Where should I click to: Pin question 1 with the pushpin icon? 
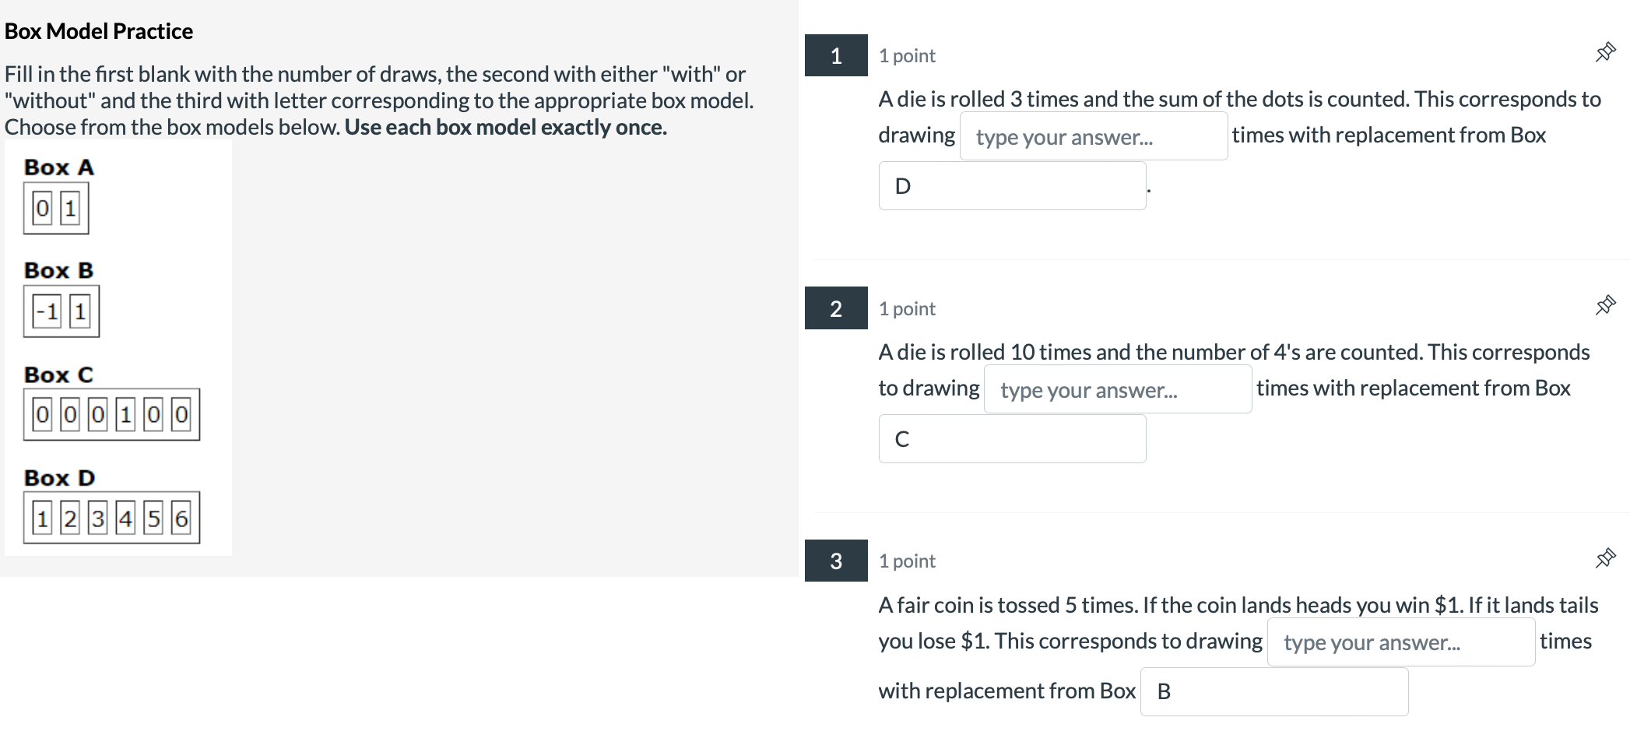pos(1605,53)
